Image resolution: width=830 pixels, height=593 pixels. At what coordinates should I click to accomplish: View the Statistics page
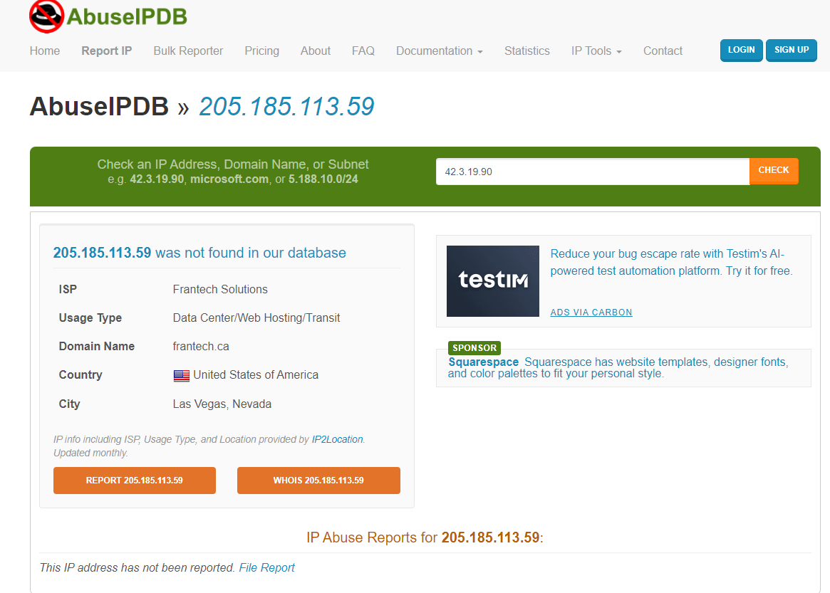(x=527, y=51)
